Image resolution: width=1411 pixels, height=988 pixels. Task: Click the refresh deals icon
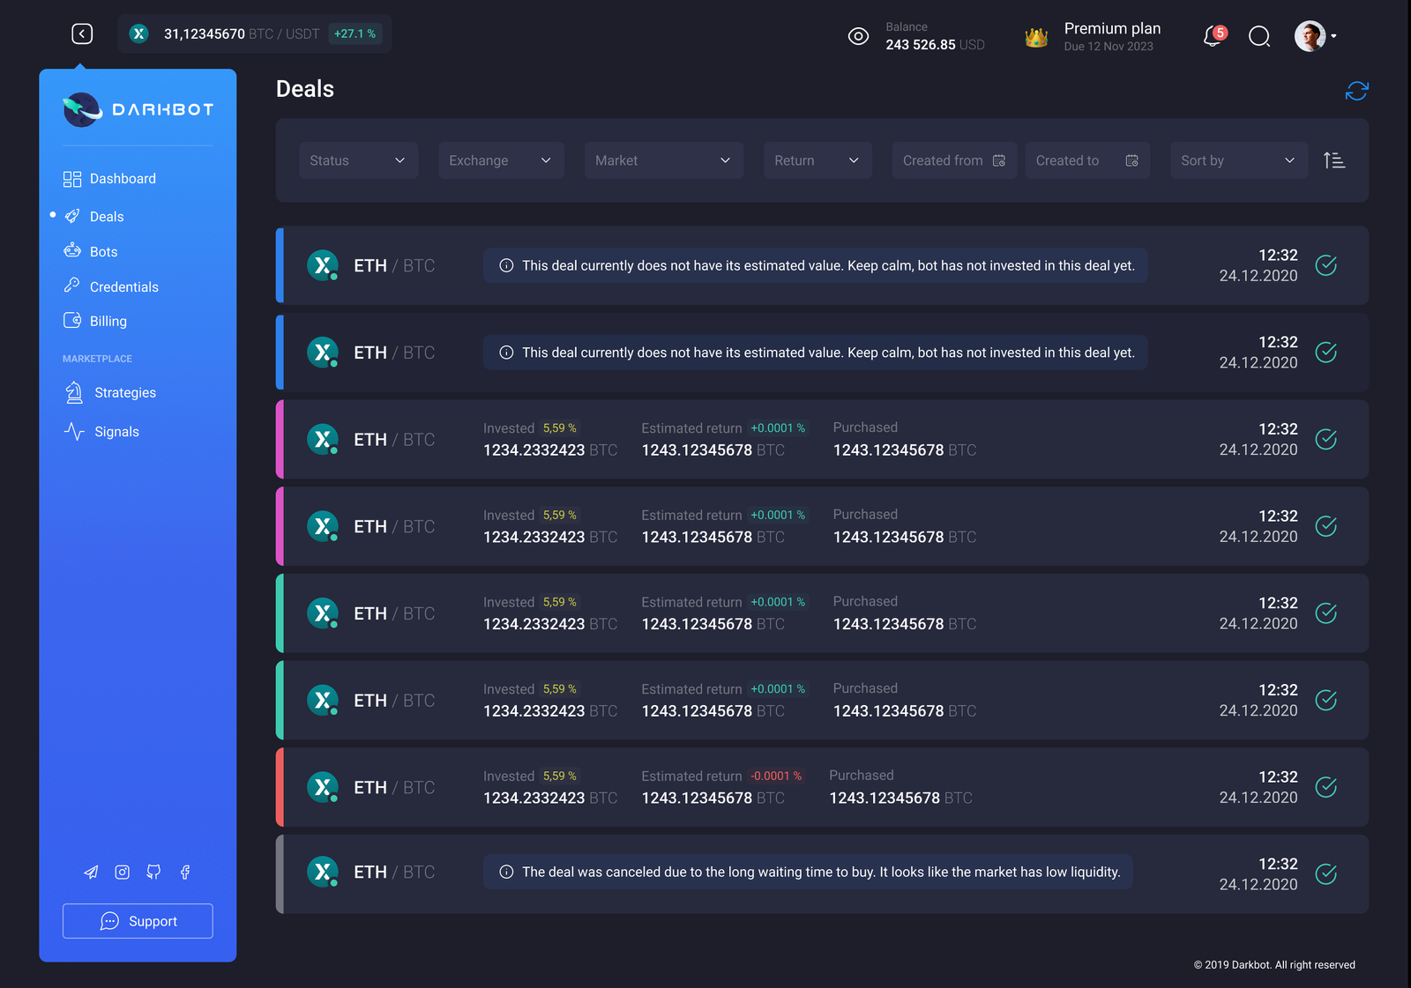point(1356,91)
